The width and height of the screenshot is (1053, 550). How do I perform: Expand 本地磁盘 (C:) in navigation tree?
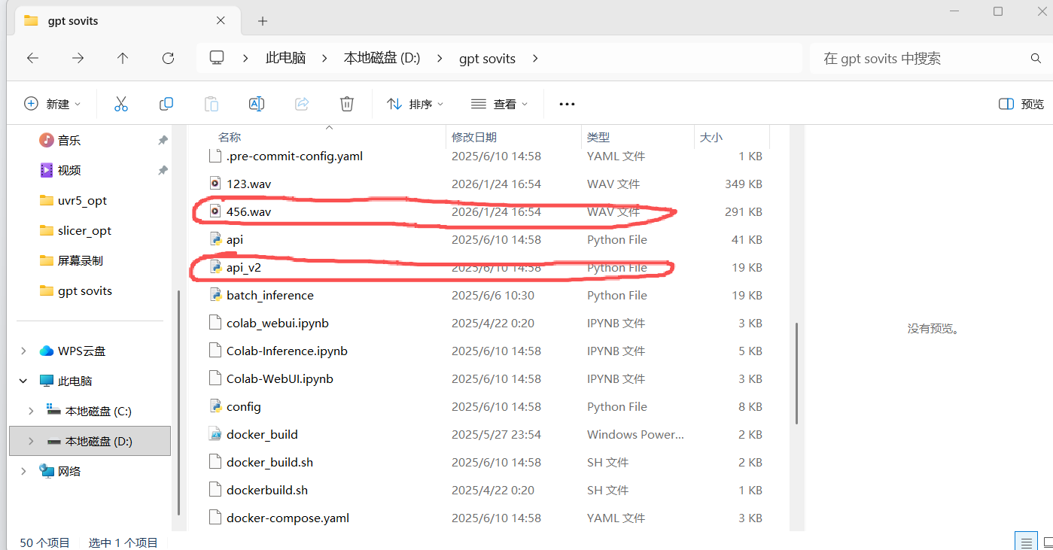tap(31, 411)
